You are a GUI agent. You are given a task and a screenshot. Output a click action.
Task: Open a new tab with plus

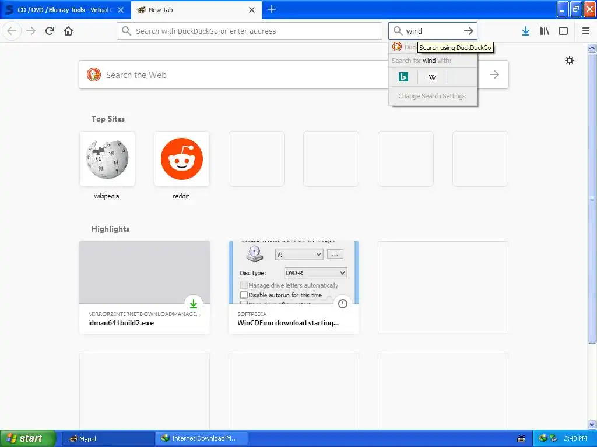tap(272, 9)
